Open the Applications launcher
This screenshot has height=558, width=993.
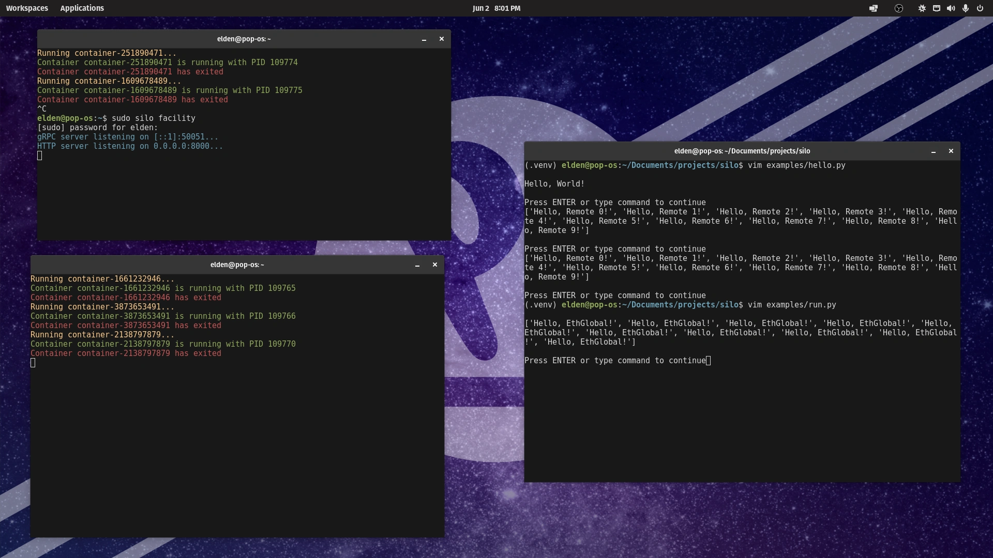point(82,8)
